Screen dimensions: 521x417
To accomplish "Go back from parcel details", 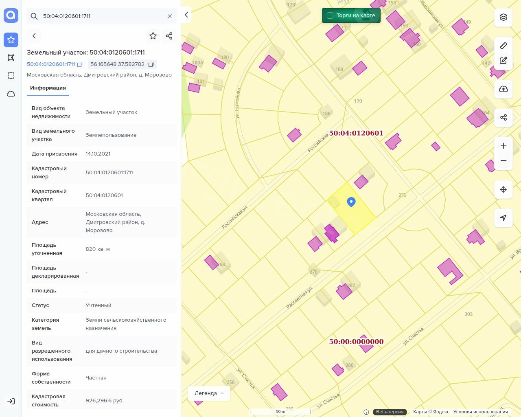I will (x=34, y=36).
